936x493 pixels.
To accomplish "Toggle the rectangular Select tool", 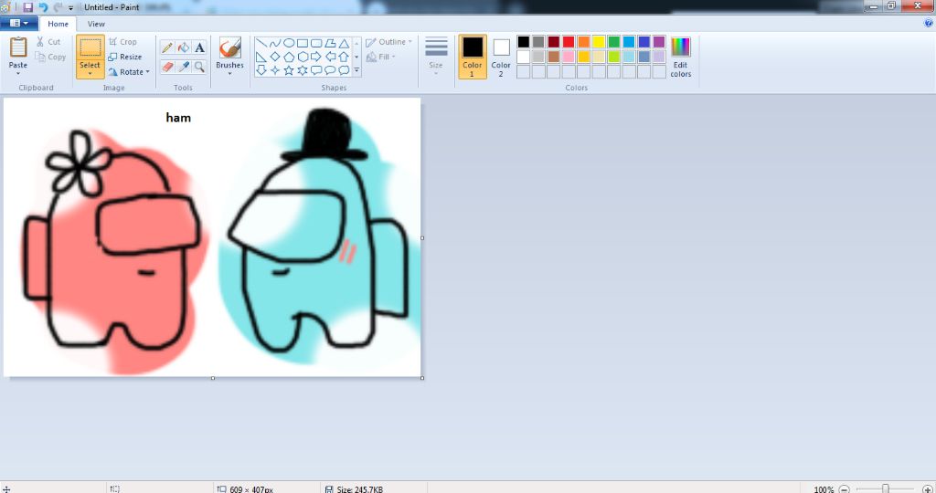I will [90, 47].
